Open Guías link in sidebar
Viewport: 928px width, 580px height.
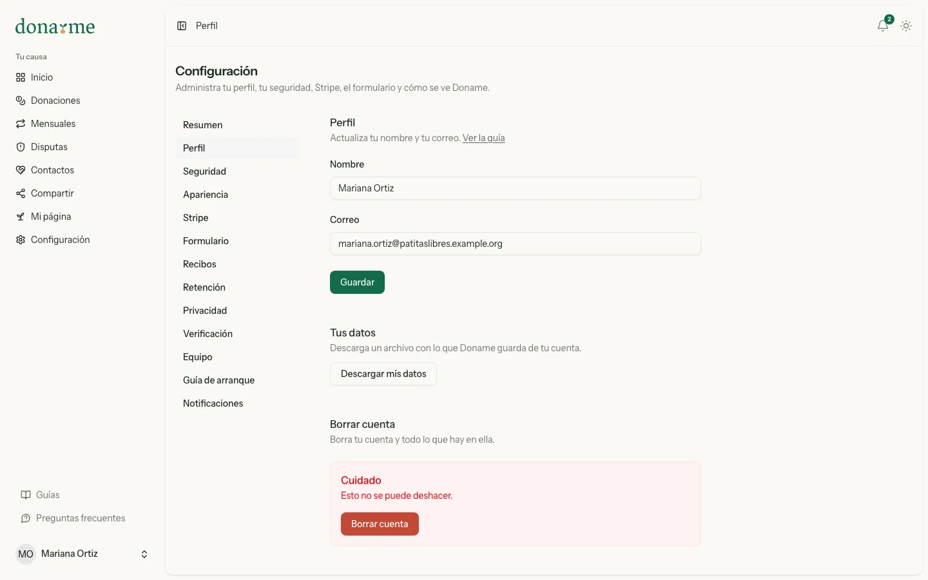82,495
